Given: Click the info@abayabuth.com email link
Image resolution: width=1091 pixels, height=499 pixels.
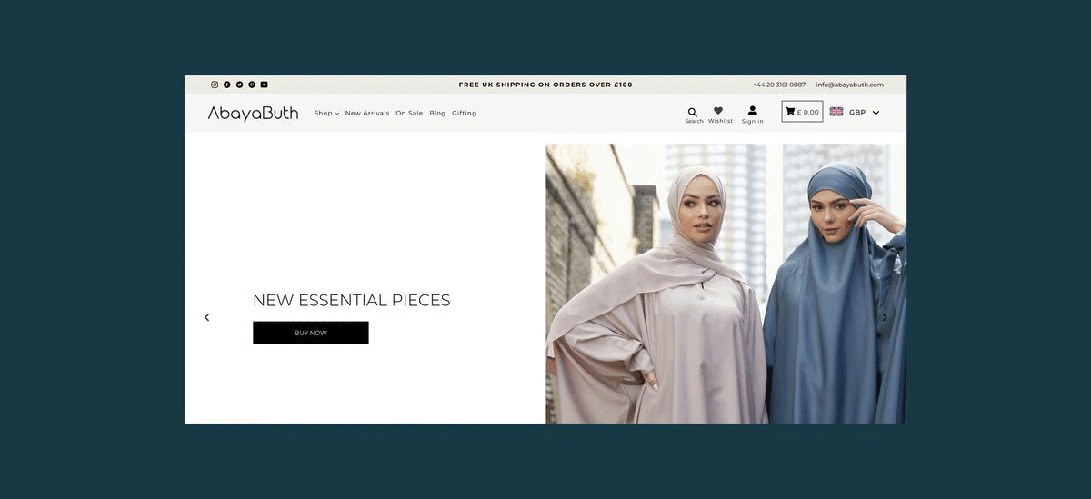Looking at the screenshot, I should 850,85.
